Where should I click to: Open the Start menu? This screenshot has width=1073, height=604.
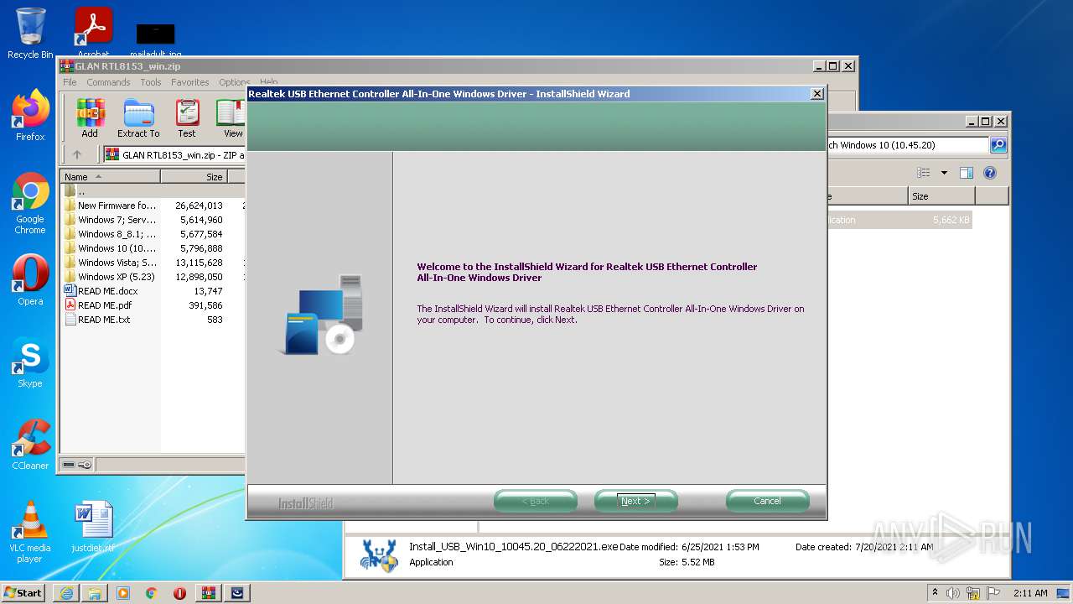tap(23, 592)
